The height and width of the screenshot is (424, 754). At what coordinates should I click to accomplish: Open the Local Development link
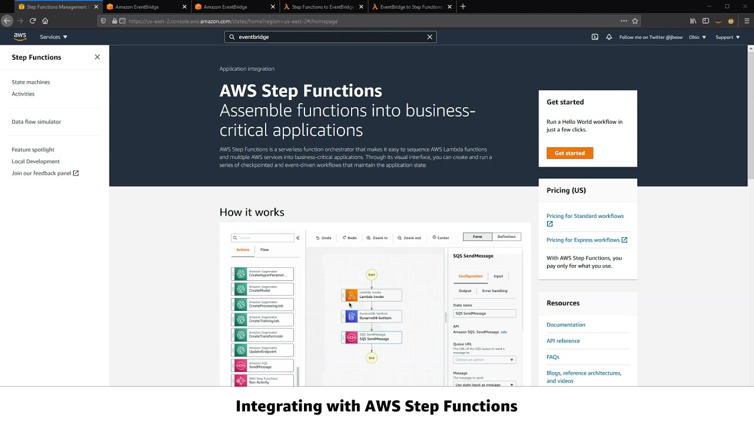click(35, 161)
